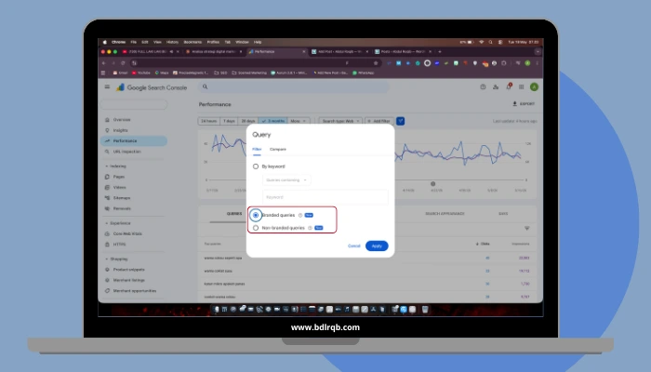Switch to the Filter tab in Query dialog

pyautogui.click(x=257, y=149)
